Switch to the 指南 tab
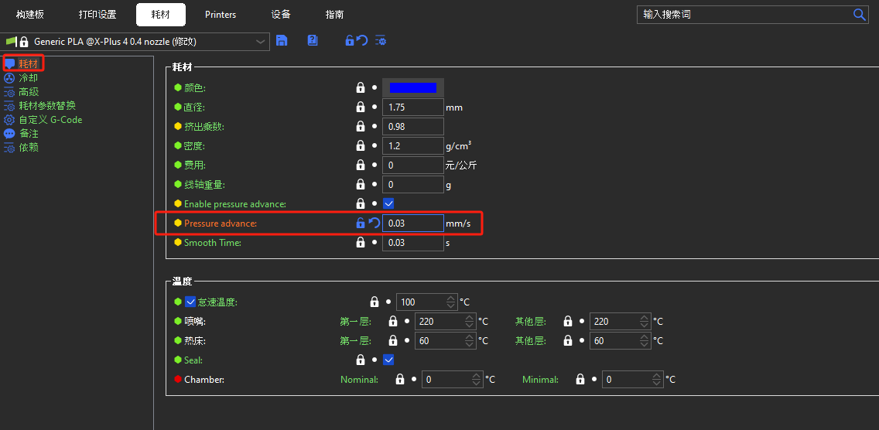This screenshot has width=879, height=430. tap(334, 15)
